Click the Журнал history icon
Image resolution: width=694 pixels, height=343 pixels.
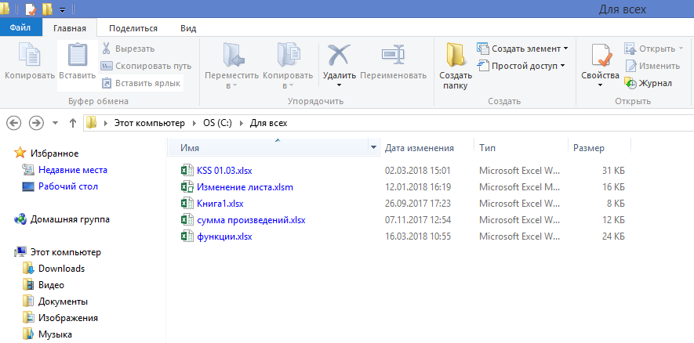click(630, 83)
